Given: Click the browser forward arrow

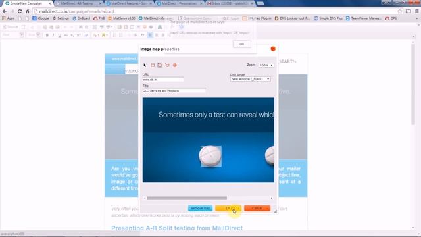Looking at the screenshot, I should coord(12,11).
